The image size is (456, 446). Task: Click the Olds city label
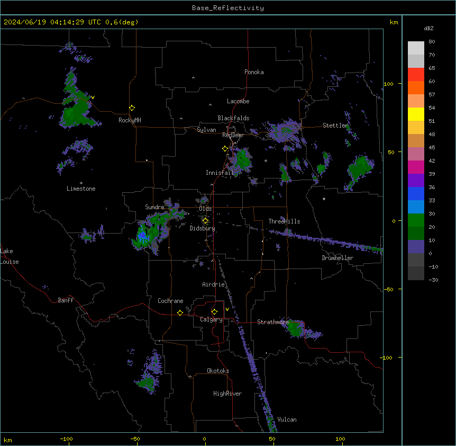point(205,209)
